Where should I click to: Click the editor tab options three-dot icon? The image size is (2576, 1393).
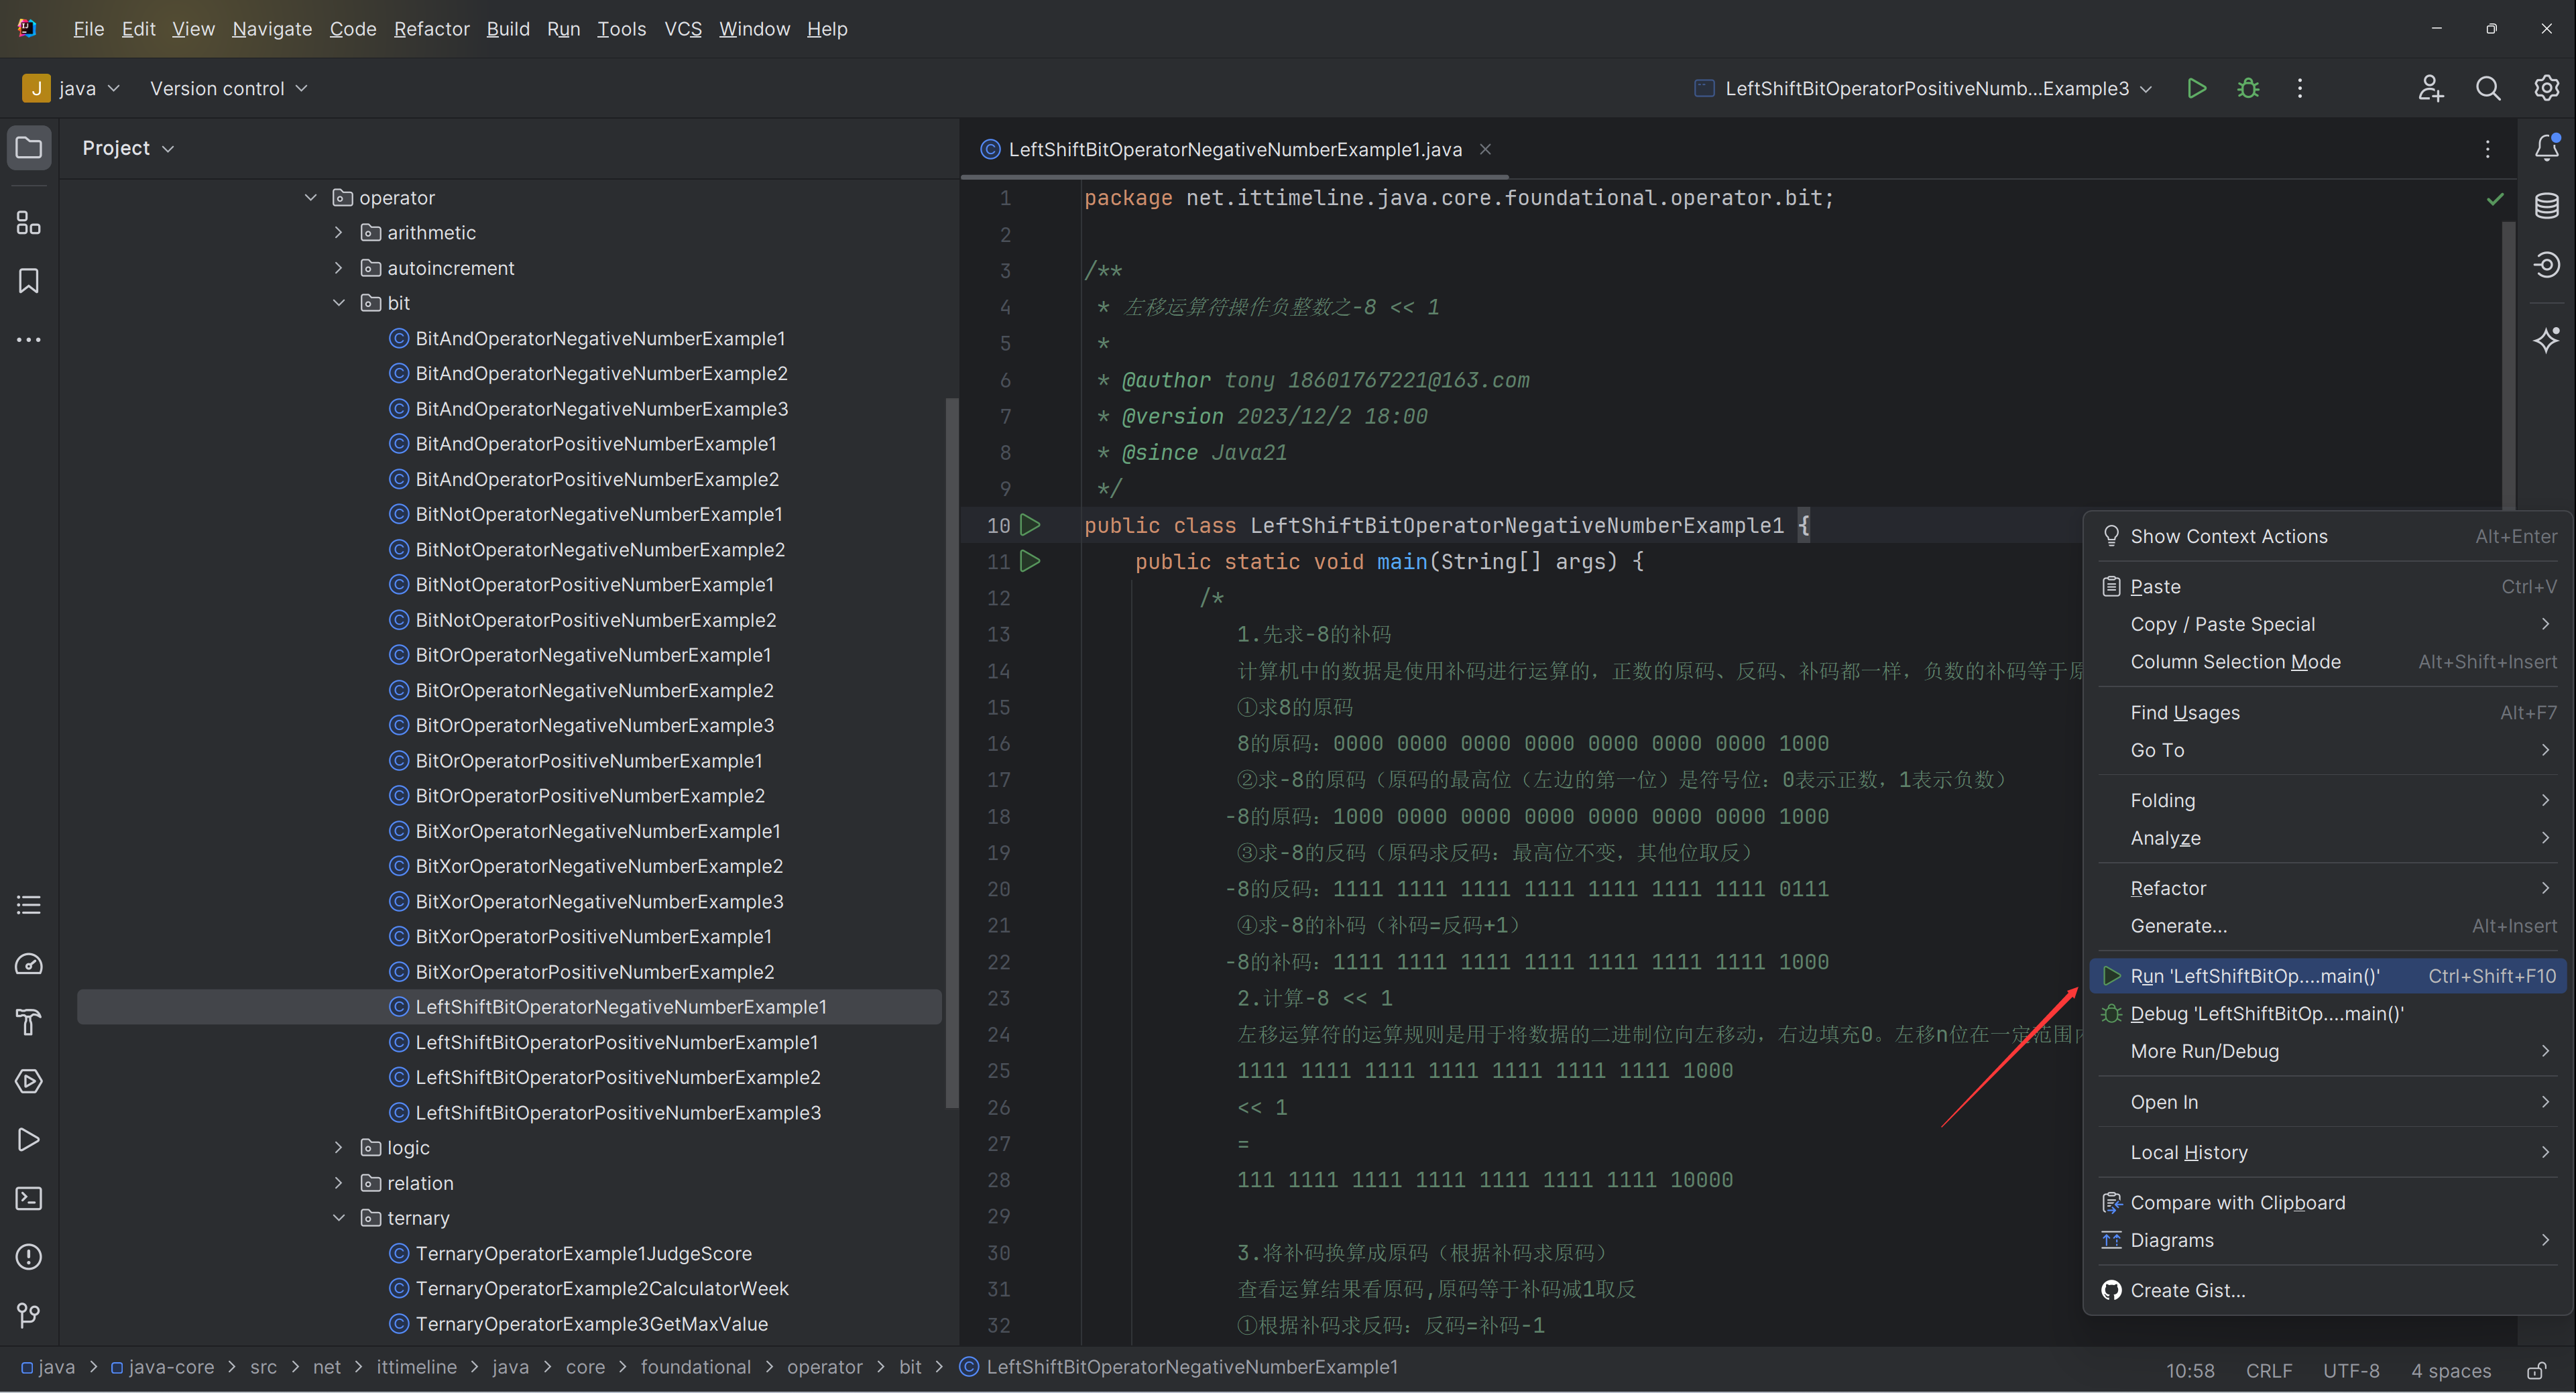coord(2488,149)
